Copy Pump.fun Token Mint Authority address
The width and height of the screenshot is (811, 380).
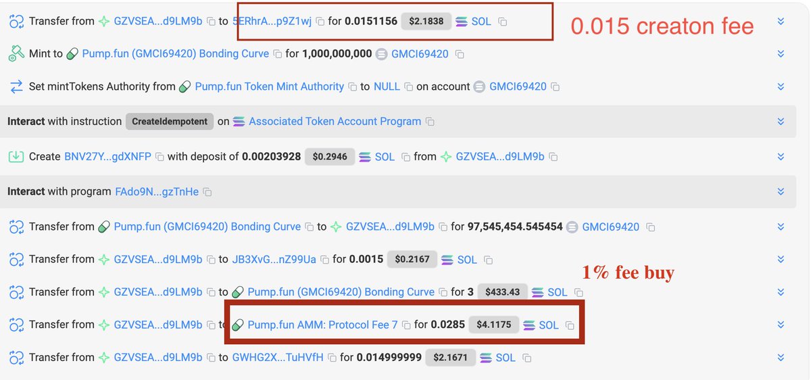353,87
